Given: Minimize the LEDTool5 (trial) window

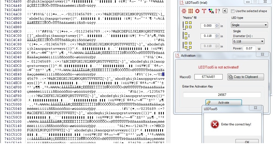Looking at the screenshot, I should click(x=248, y=2).
